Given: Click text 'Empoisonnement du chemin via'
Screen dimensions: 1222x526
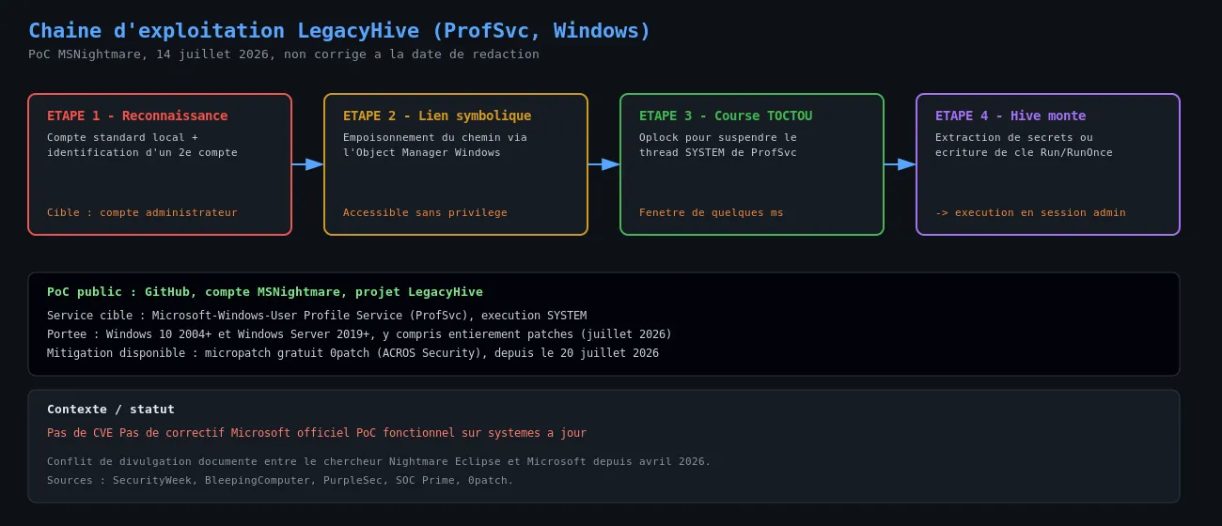Looking at the screenshot, I should click(x=435, y=137).
